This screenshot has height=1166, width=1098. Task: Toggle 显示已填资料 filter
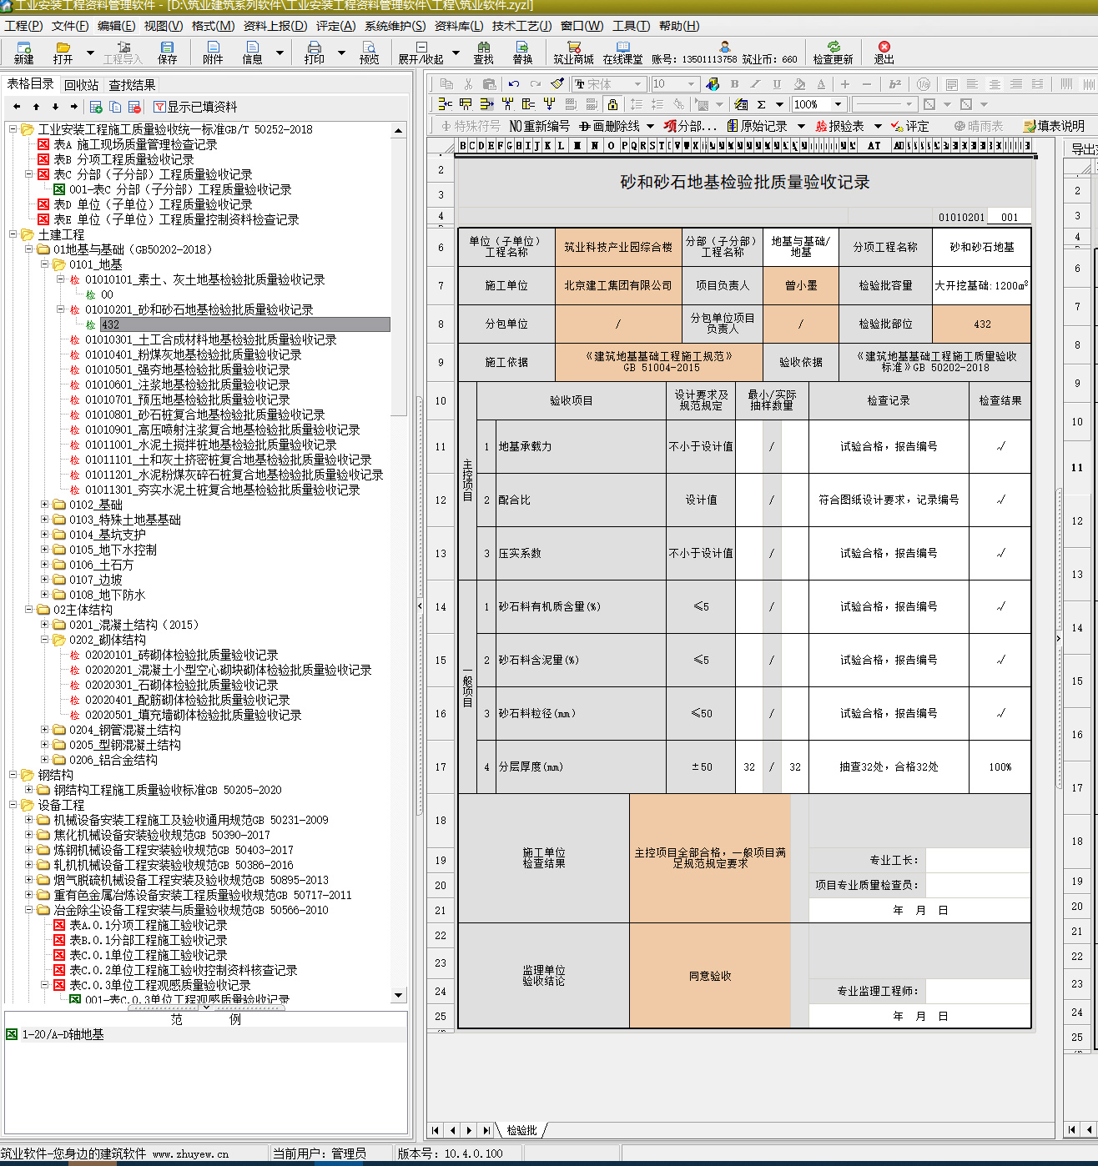195,107
